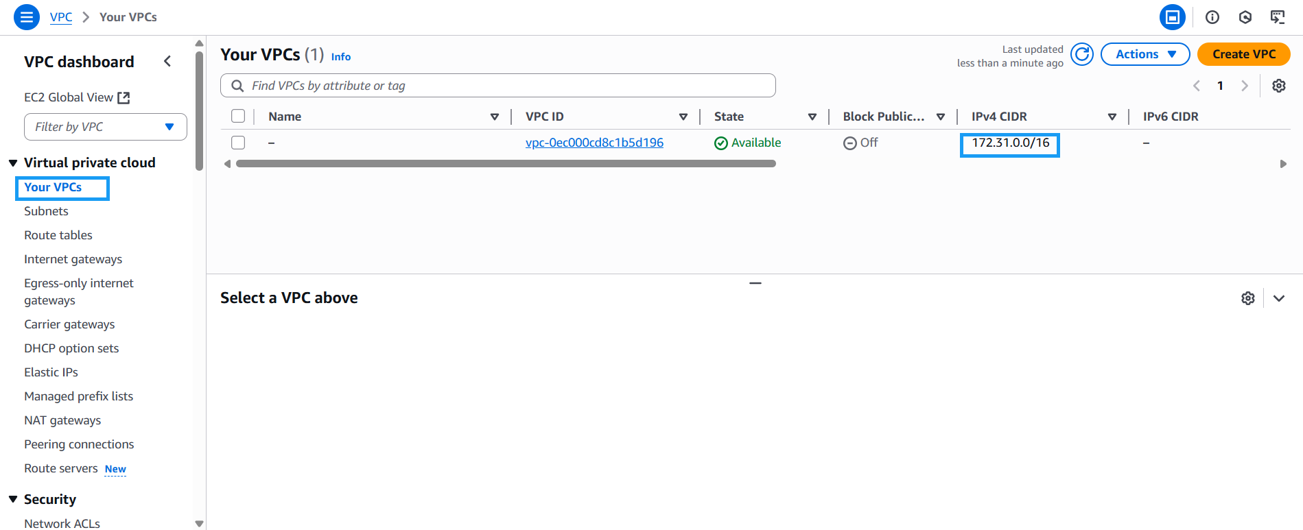
Task: Open Route tables in sidebar
Action: pyautogui.click(x=58, y=235)
